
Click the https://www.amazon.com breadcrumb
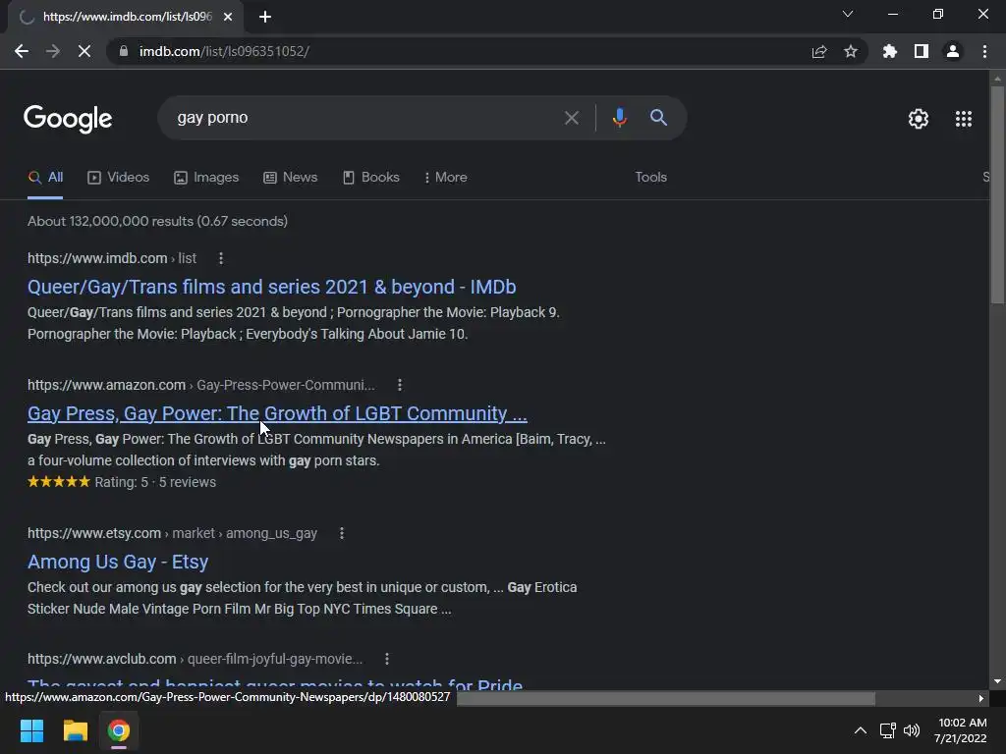coord(106,385)
